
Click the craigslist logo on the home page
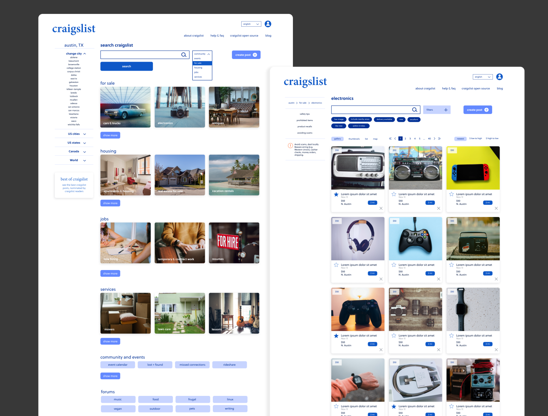point(74,29)
